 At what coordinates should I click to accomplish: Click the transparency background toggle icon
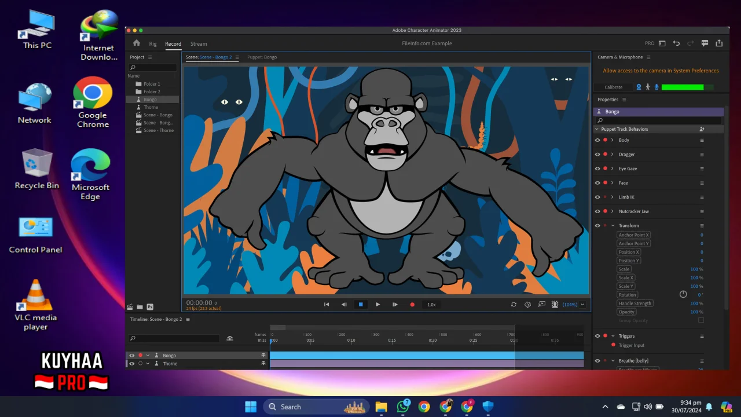click(x=555, y=304)
